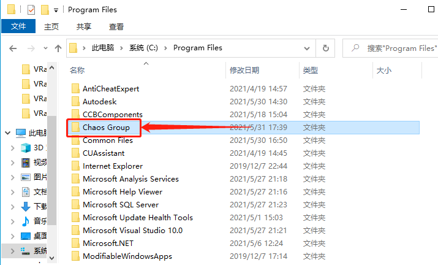Go back with the Back arrow
Image resolution: width=438 pixels, height=265 pixels.
point(13,48)
